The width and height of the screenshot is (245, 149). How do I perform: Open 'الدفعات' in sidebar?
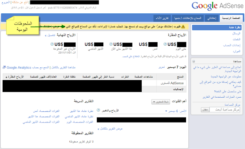pyautogui.click(x=237, y=39)
